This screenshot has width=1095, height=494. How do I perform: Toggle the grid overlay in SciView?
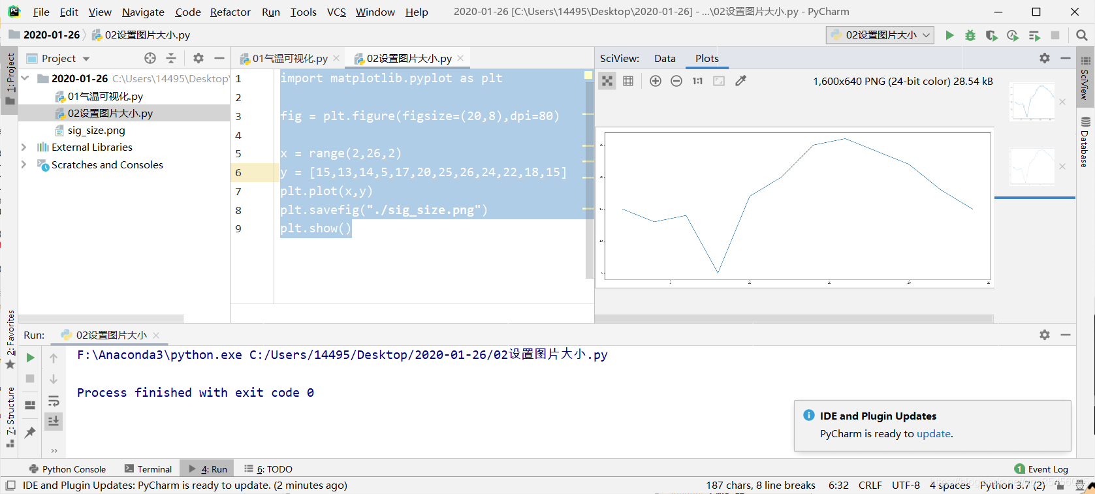coord(628,81)
